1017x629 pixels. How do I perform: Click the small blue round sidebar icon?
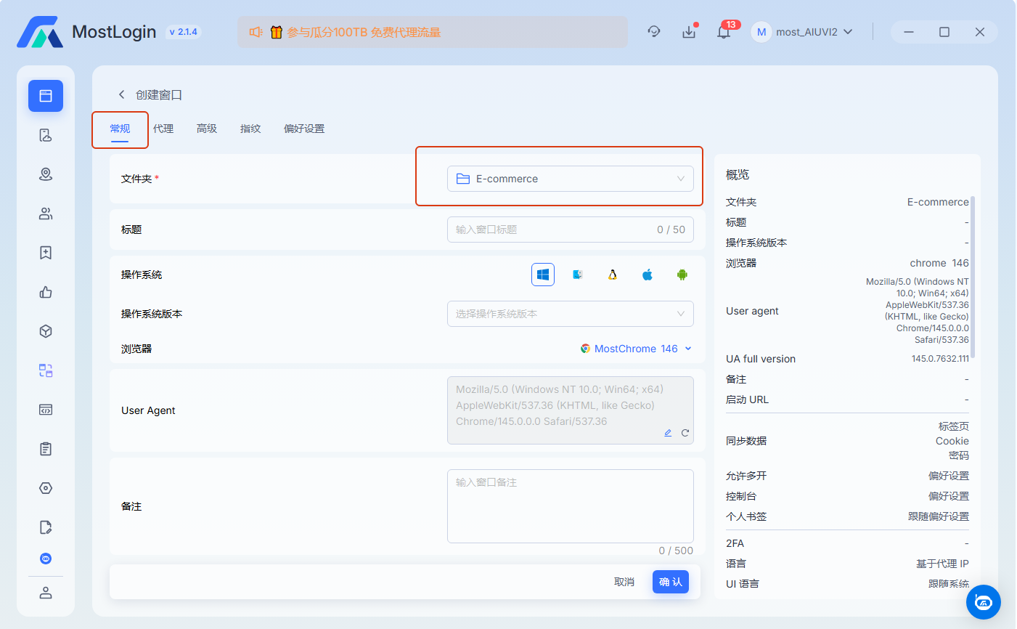point(46,559)
